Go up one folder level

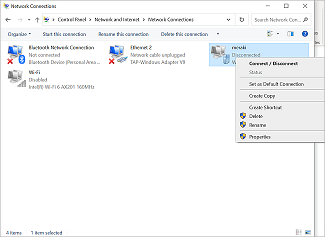37,19
